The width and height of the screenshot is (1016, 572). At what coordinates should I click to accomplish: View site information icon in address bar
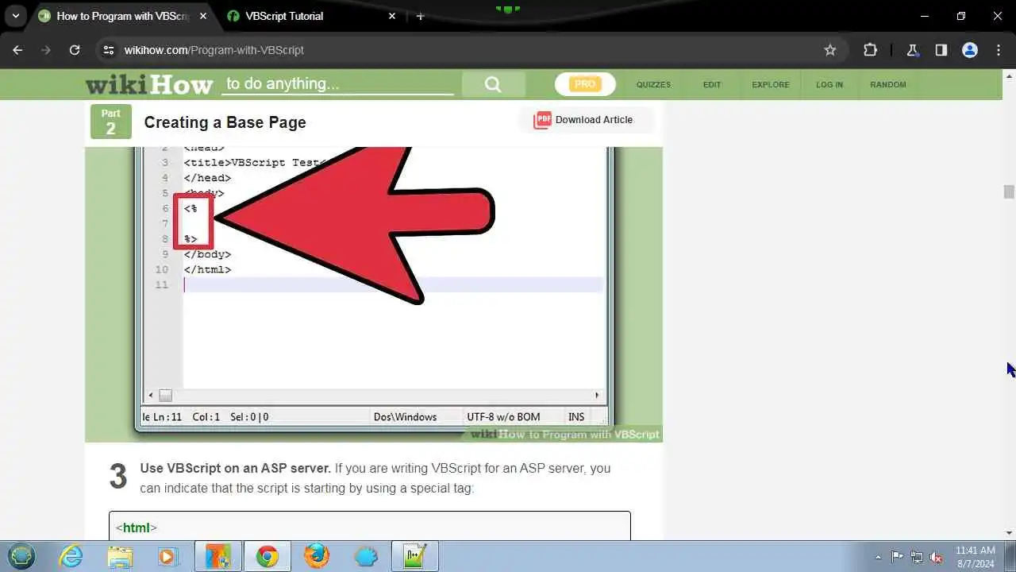click(109, 50)
